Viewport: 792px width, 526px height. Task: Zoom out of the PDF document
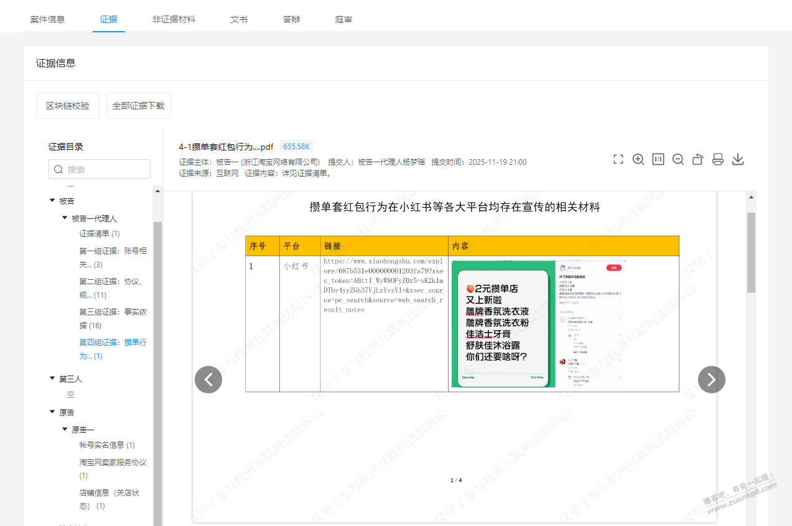tap(678, 159)
